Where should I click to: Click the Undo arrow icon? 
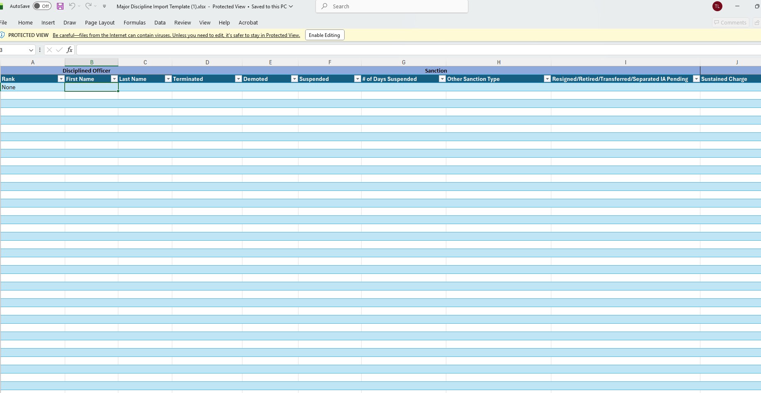[72, 6]
